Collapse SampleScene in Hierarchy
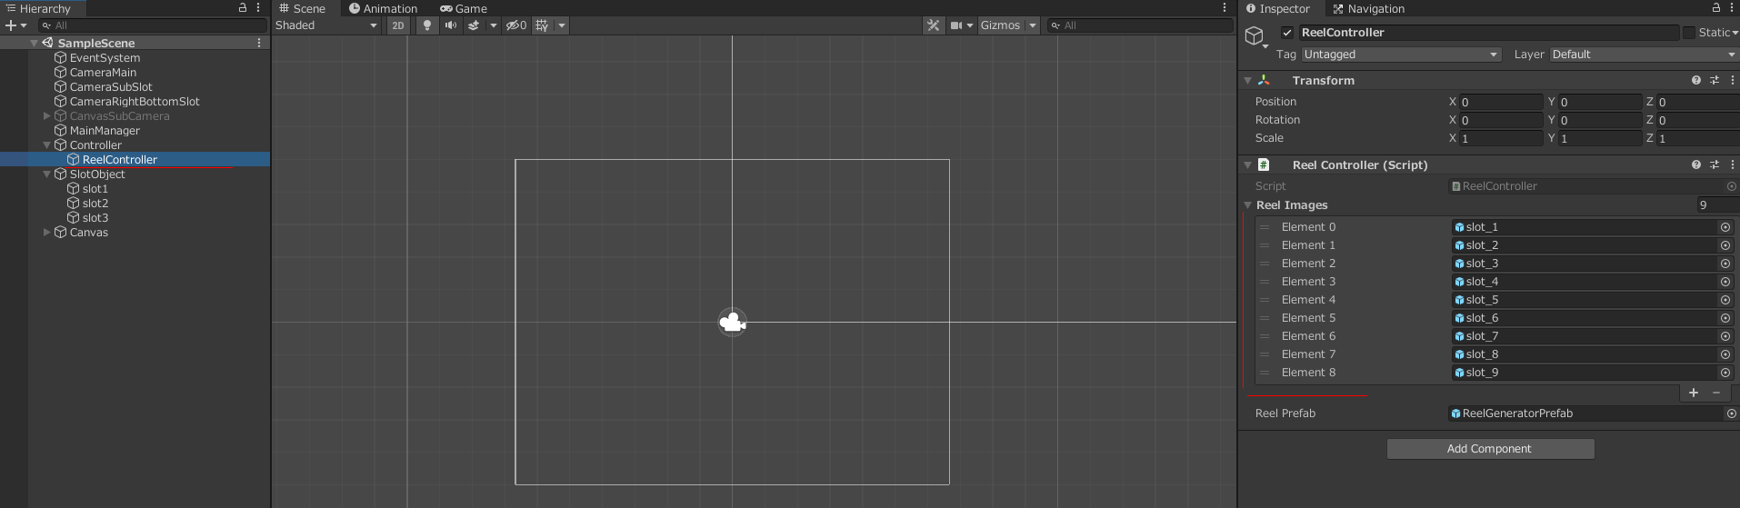This screenshot has width=1740, height=508. click(35, 43)
